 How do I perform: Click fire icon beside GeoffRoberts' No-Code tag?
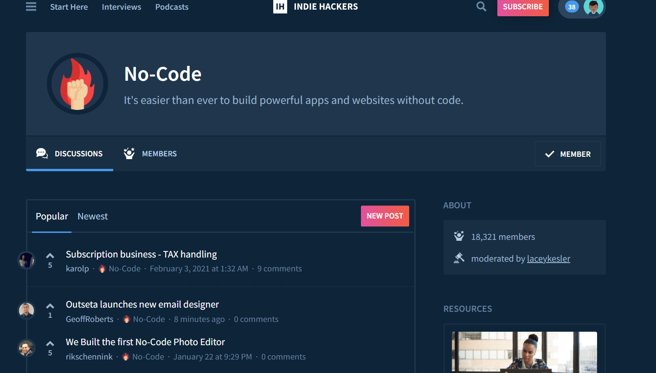(126, 319)
